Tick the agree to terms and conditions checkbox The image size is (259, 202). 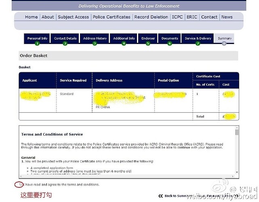[19, 185]
